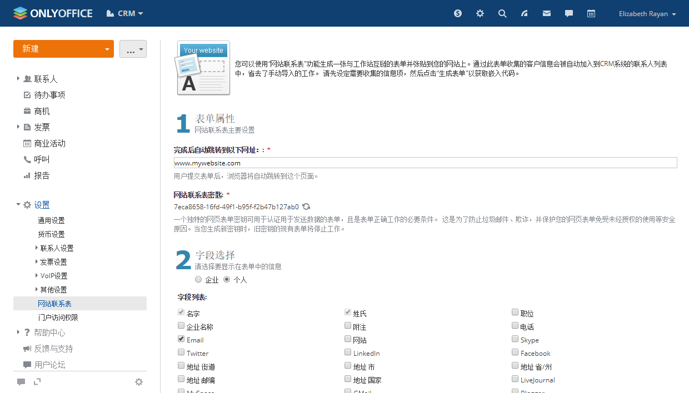689x393 pixels.
Task: Open 通用设置 in settings menu
Action: (51, 220)
